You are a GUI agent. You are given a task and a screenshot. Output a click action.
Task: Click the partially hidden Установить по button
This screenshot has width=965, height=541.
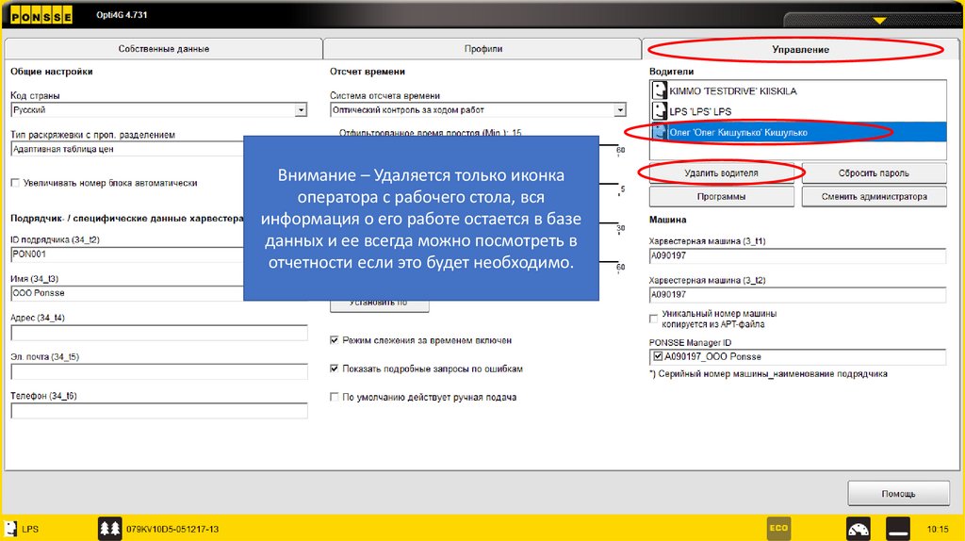379,306
